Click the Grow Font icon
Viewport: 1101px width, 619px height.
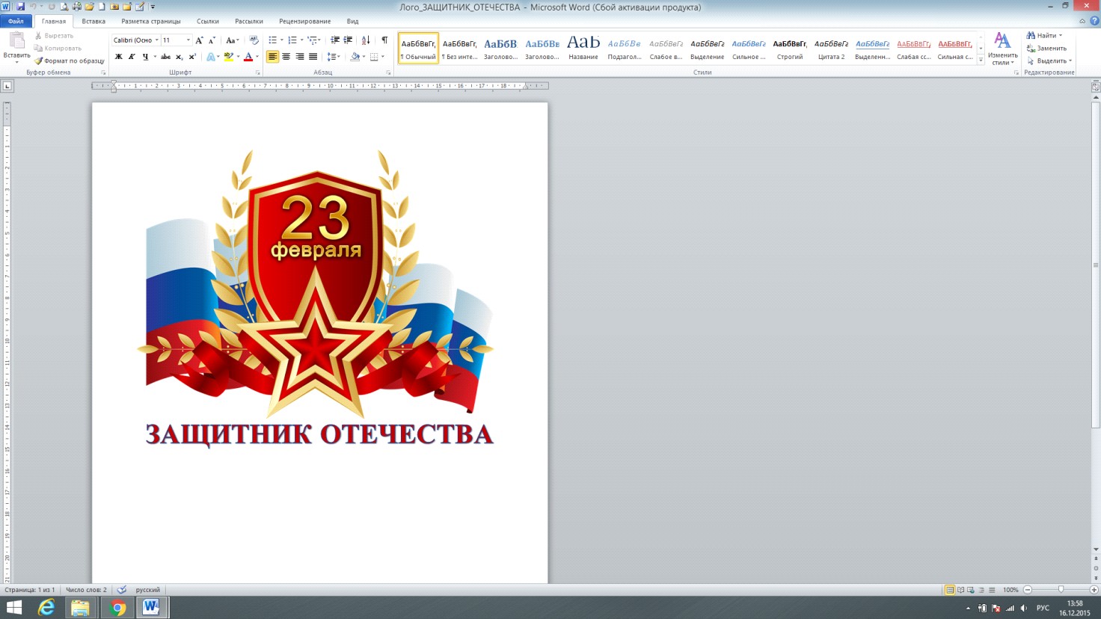[199, 40]
